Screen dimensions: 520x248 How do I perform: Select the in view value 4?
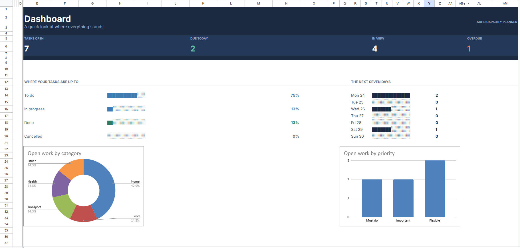click(375, 49)
